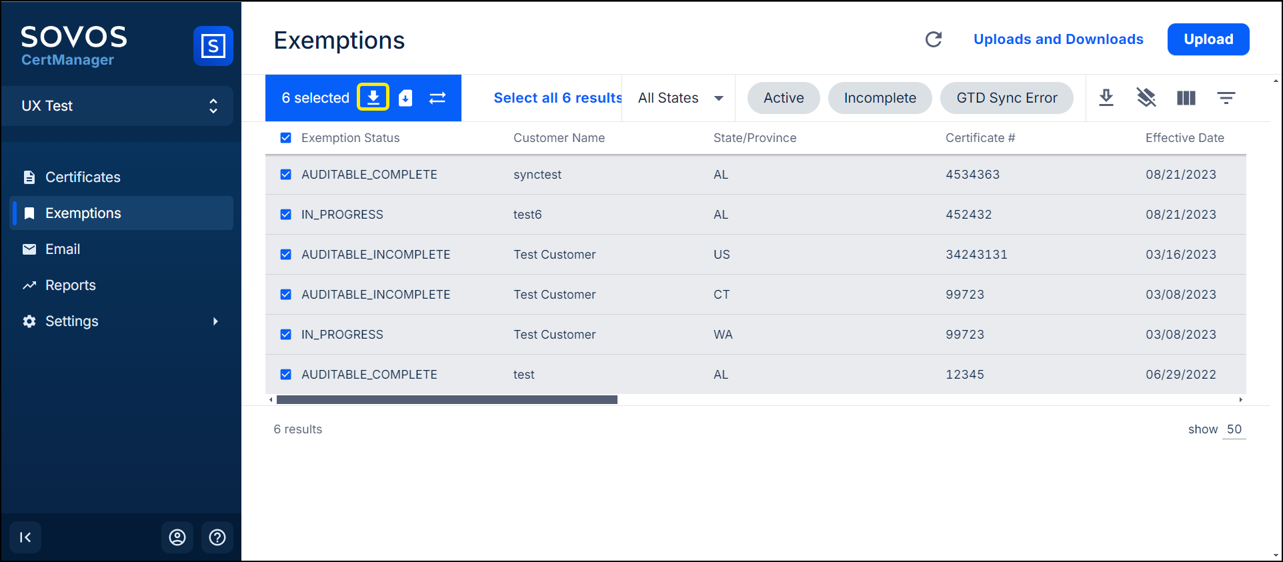Uncheck the synctest row checkbox
The height and width of the screenshot is (562, 1283).
286,175
